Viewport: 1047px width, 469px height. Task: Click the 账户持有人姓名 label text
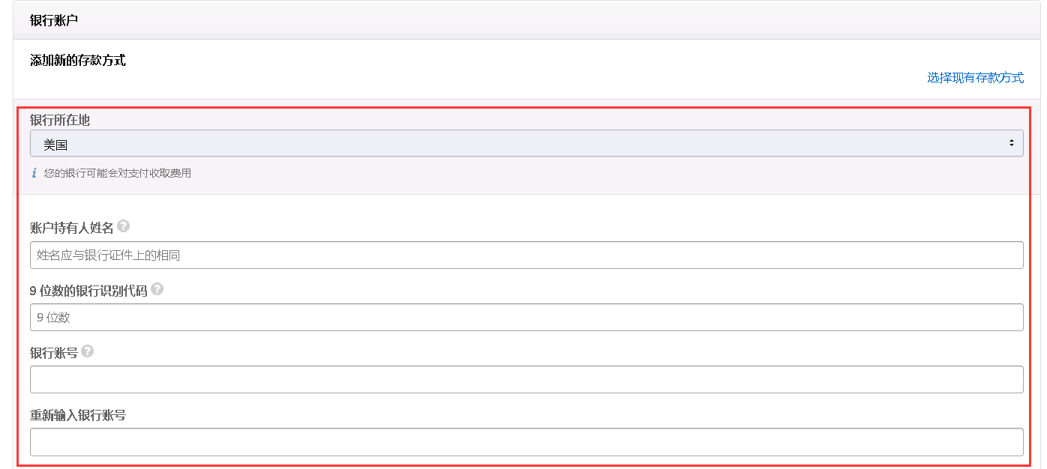pyautogui.click(x=72, y=228)
